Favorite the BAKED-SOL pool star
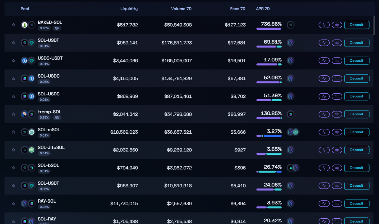The image size is (379, 224). click(x=13, y=25)
